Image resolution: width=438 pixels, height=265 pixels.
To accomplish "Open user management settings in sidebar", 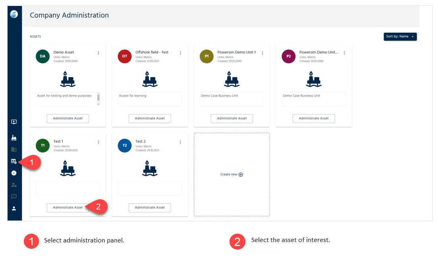I will click(x=14, y=185).
